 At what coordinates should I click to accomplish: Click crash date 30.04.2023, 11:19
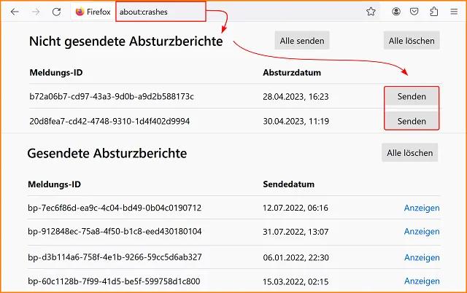coord(296,122)
